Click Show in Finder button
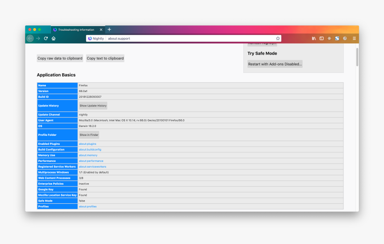 click(x=89, y=135)
